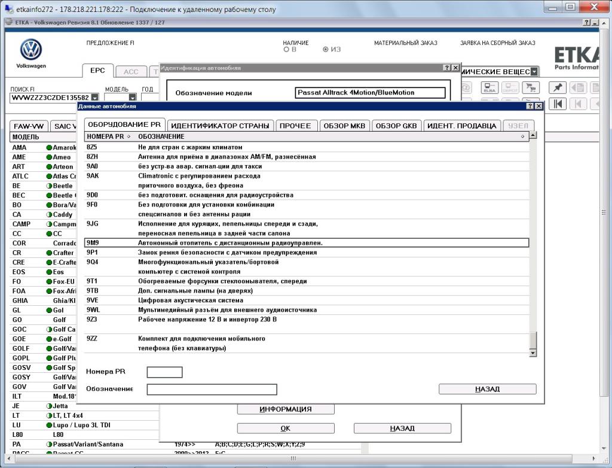Click the Номера PR input field
Image resolution: width=612 pixels, height=468 pixels.
165,372
